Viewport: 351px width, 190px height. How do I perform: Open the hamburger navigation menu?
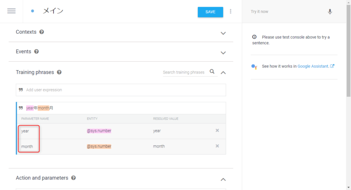pyautogui.click(x=11, y=11)
